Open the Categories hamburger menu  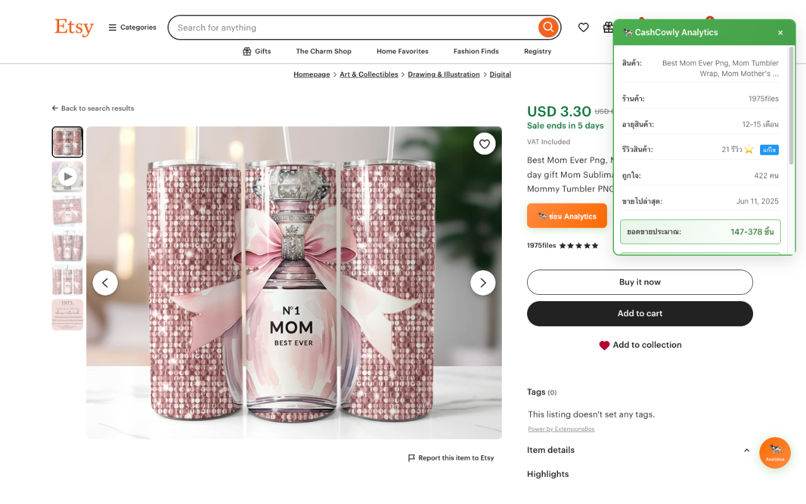click(132, 27)
